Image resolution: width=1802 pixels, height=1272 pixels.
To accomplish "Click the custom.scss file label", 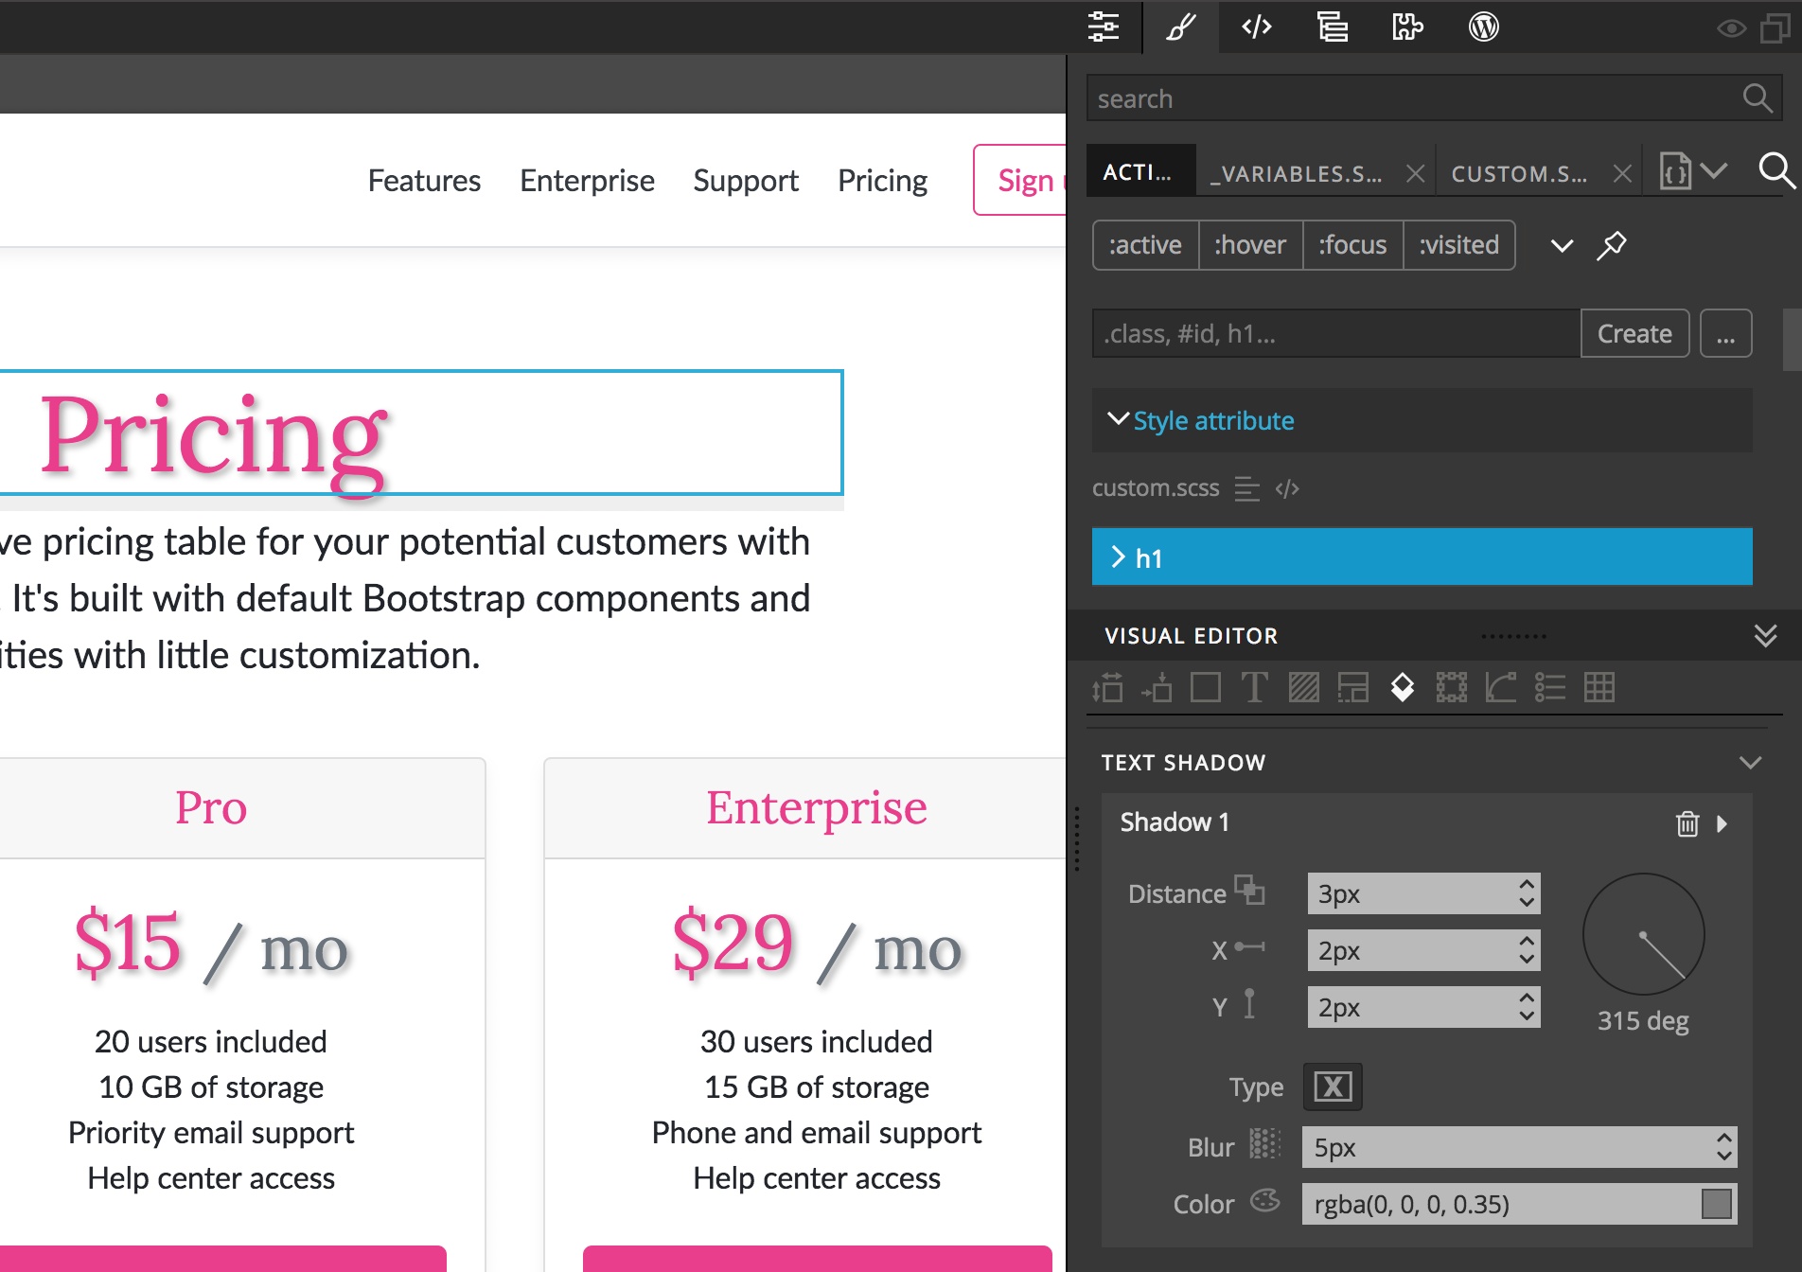I will (x=1156, y=487).
